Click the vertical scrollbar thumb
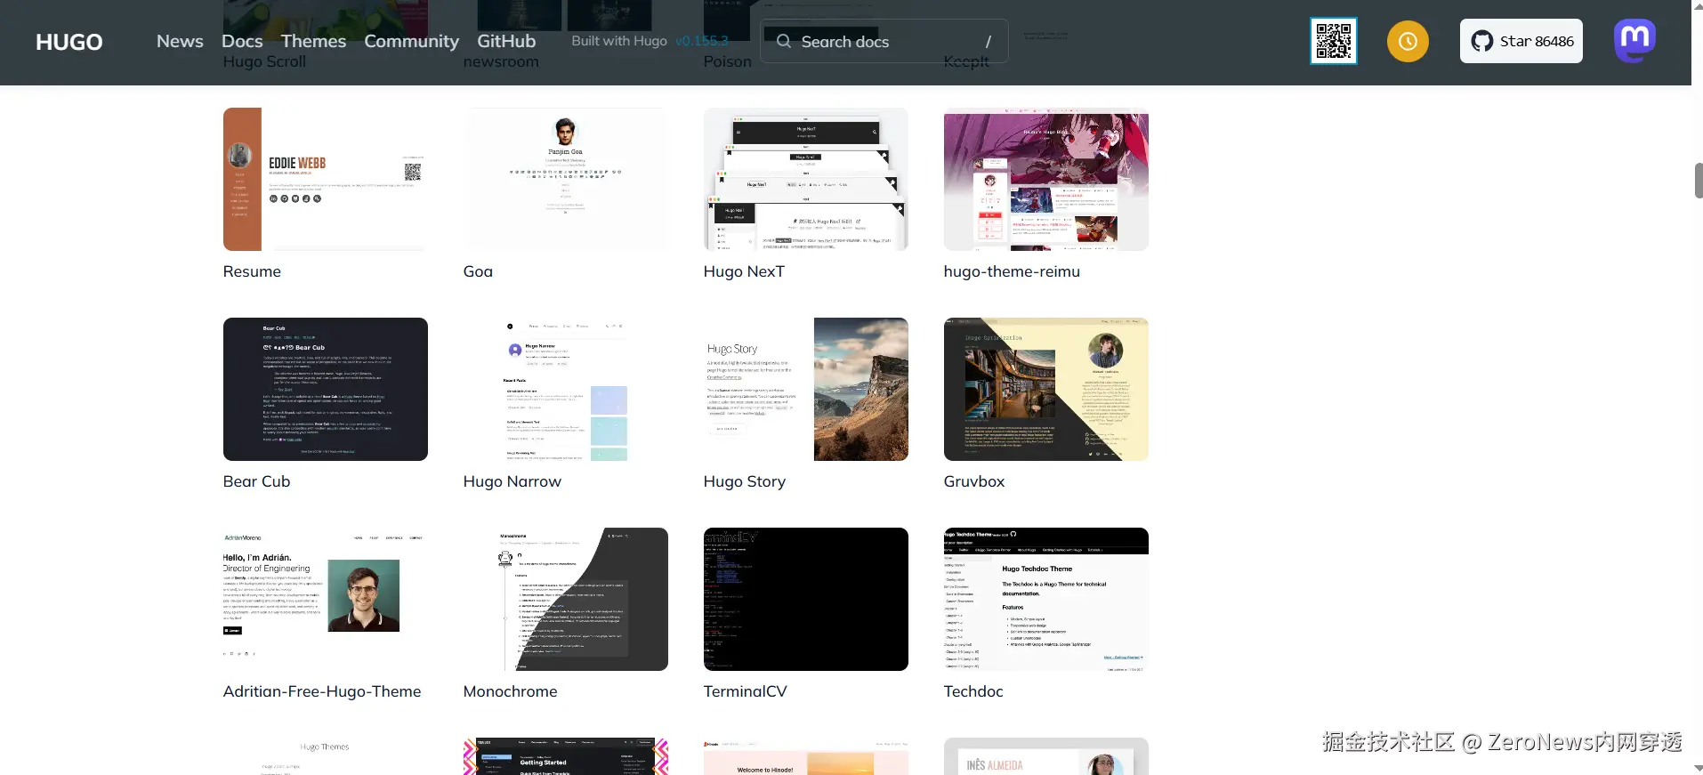This screenshot has width=1703, height=775. pos(1698,181)
